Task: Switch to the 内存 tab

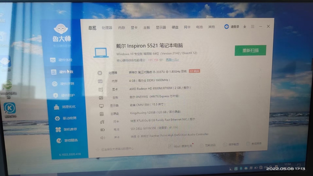Action: (121, 28)
